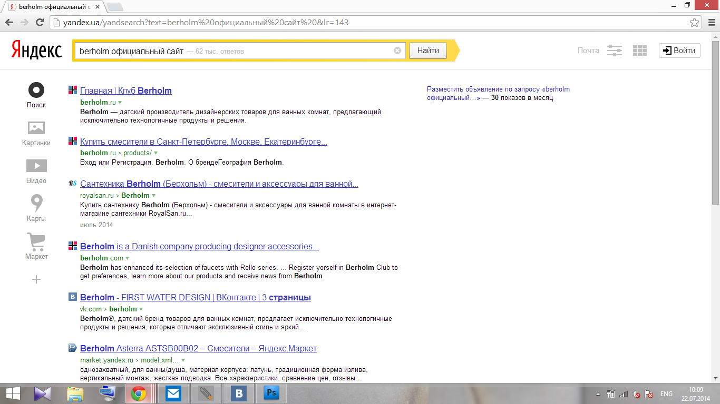This screenshot has height=404, width=720.
Task: Open Поиск search section icon
Action: coord(36,90)
